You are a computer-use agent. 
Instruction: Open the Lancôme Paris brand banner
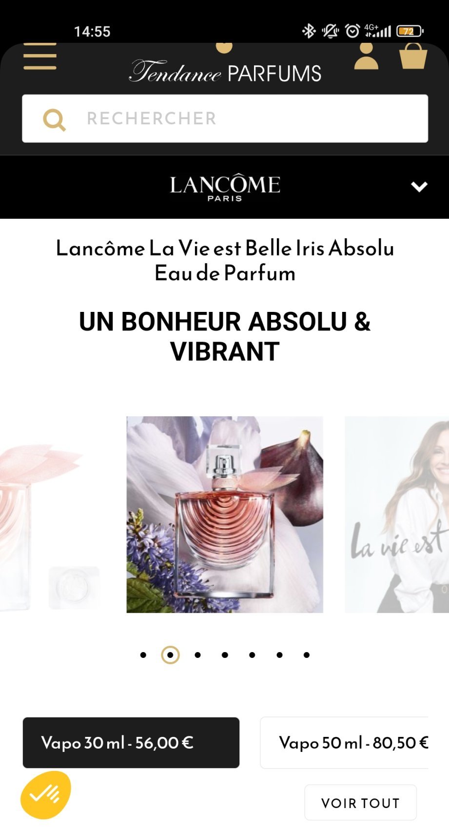(x=225, y=187)
